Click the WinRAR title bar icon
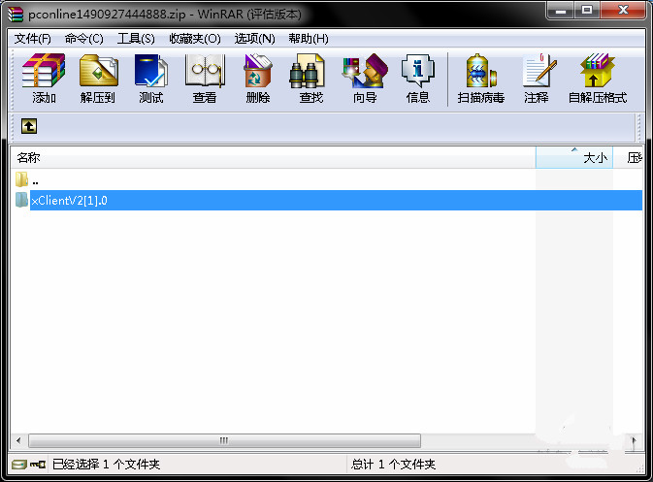The width and height of the screenshot is (653, 482). pyautogui.click(x=16, y=15)
